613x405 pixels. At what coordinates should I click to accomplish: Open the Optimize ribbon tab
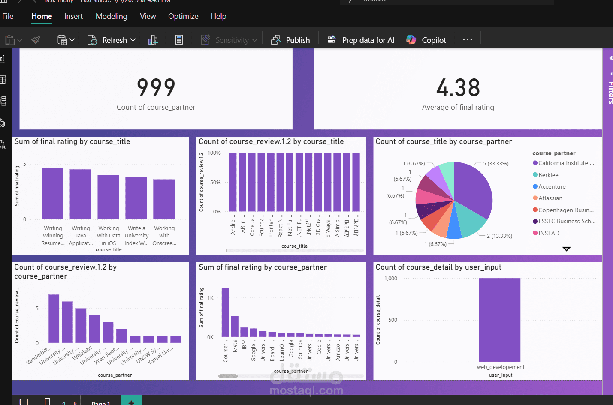pyautogui.click(x=183, y=16)
